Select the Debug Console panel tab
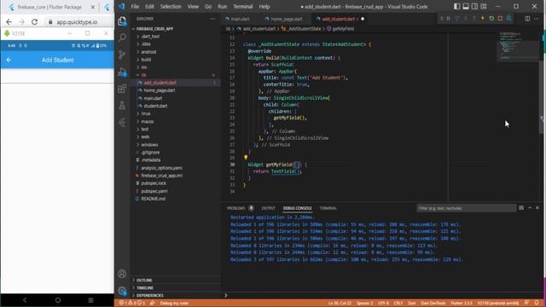Viewport: 546px width, 307px height. (298, 208)
